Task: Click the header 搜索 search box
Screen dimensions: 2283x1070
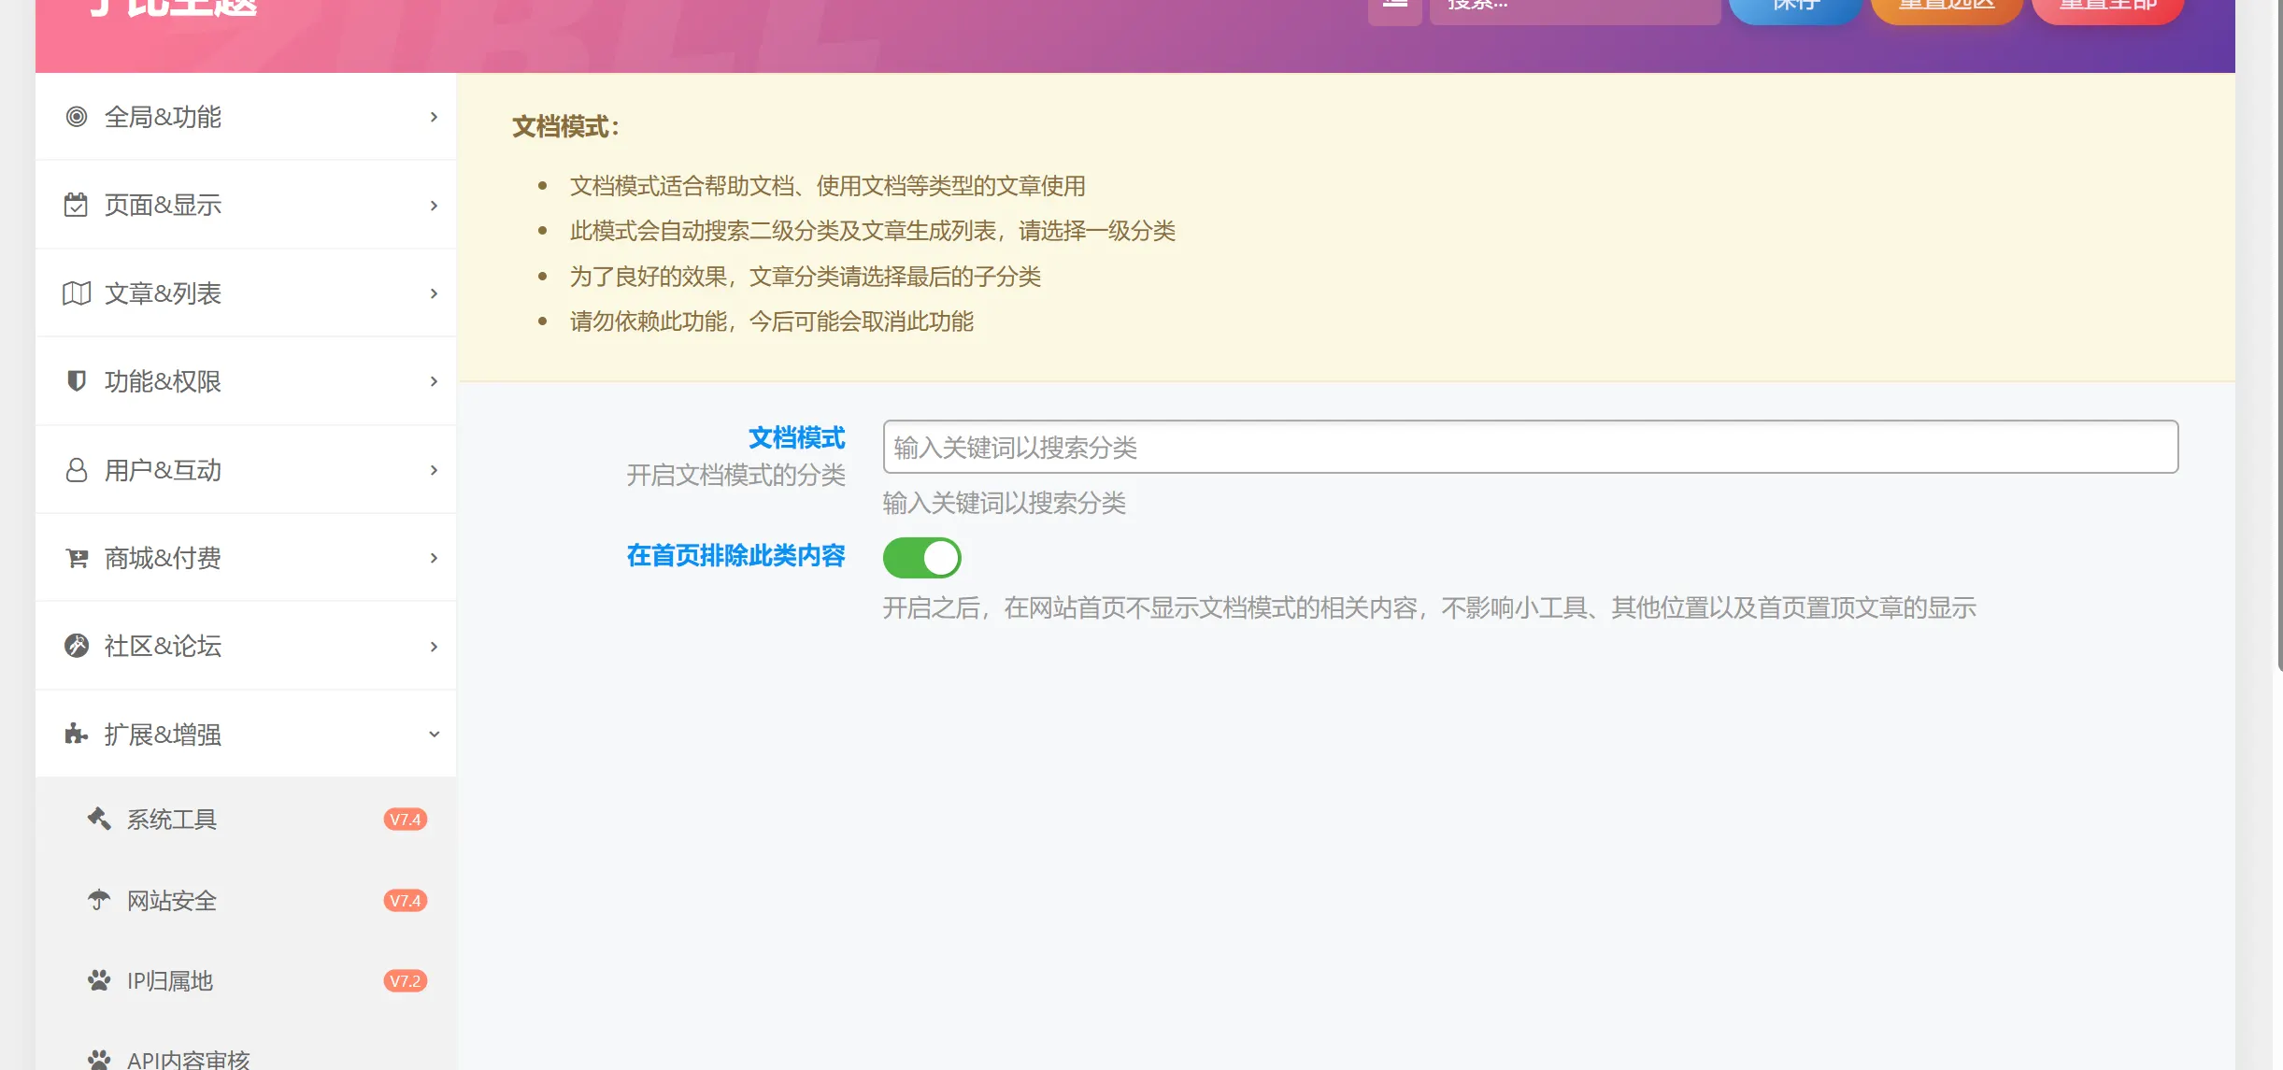Action: click(1575, 7)
